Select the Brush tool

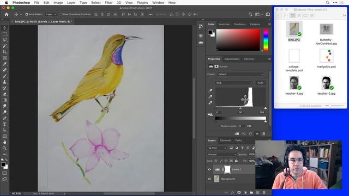coord(4,76)
